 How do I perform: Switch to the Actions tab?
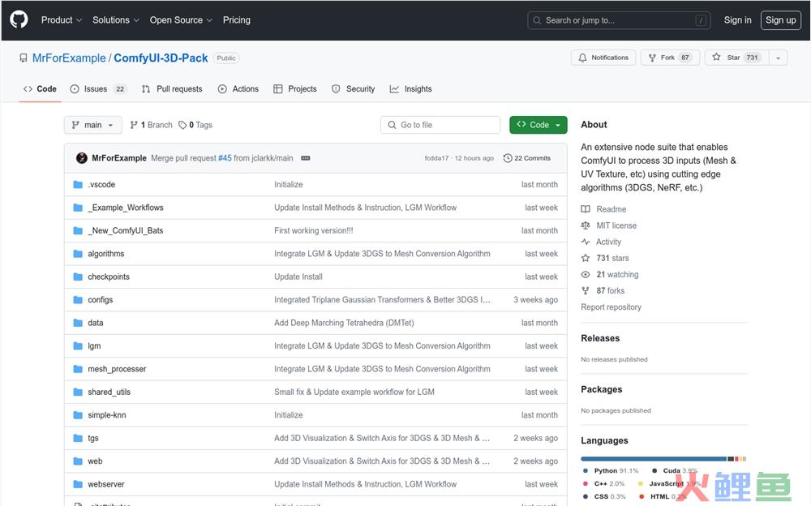(x=238, y=89)
